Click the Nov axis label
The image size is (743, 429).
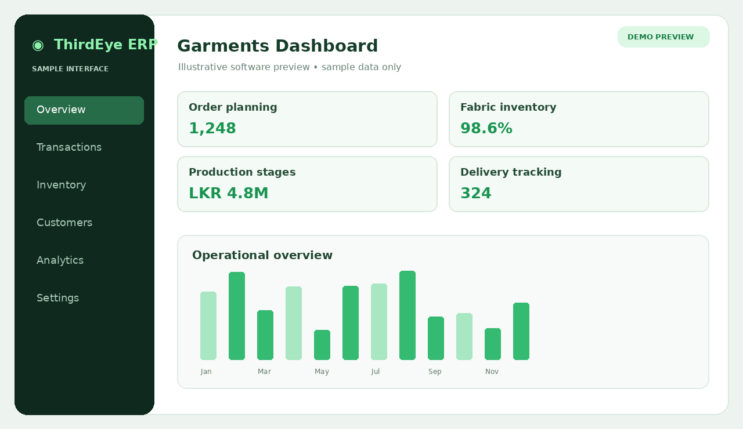point(492,372)
